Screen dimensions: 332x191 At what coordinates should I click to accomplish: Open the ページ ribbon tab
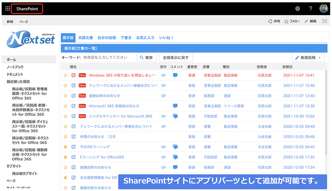coord(24,22)
